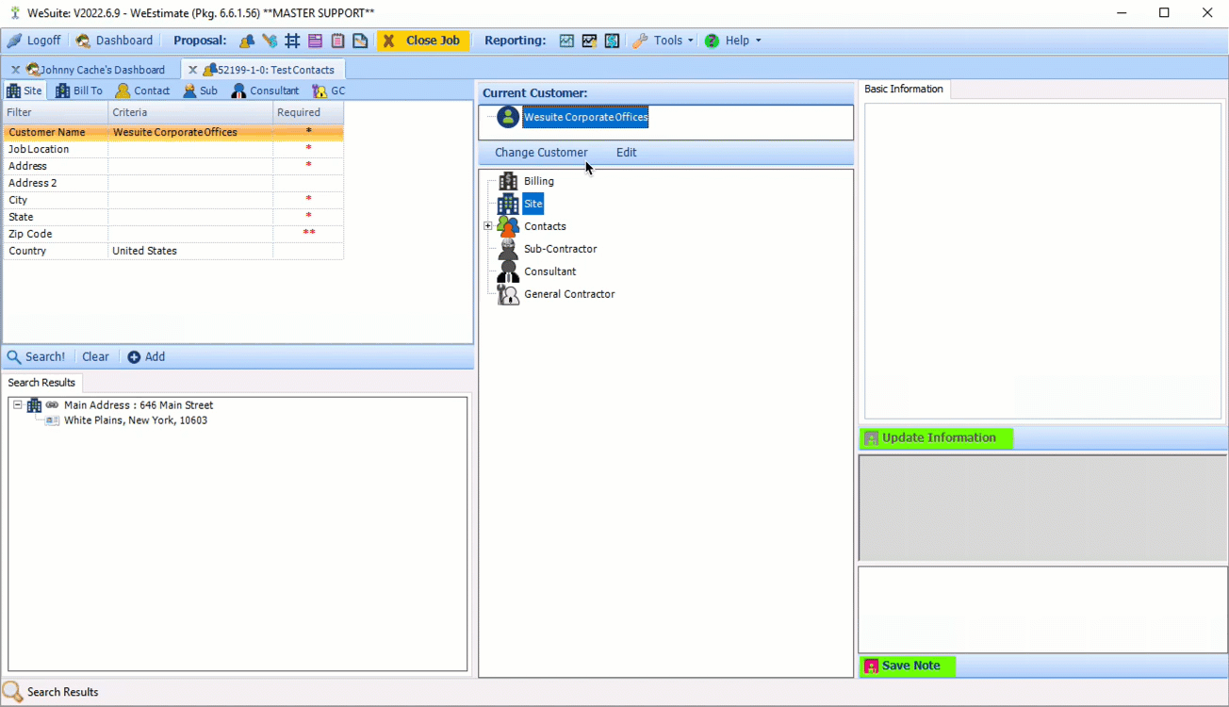Screen dimensions: 1229x707
Task: Select the Consultant tree item
Action: 550,271
